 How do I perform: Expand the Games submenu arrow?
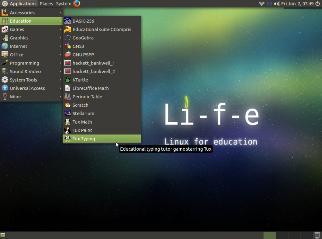coord(61,29)
